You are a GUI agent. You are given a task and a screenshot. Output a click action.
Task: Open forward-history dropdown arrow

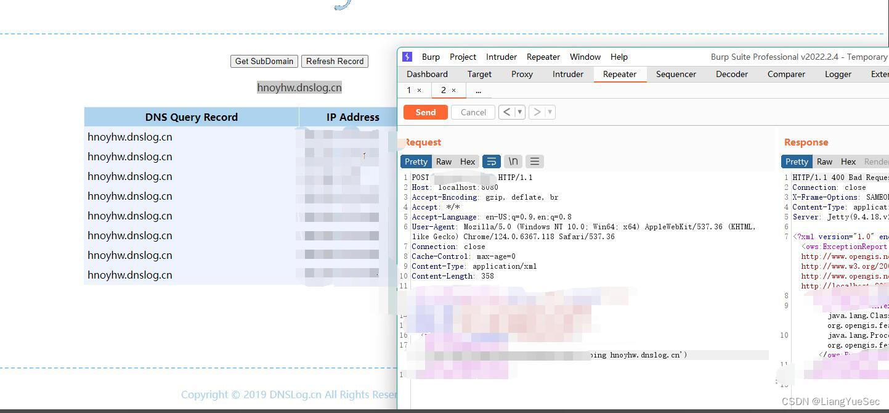[x=550, y=112]
